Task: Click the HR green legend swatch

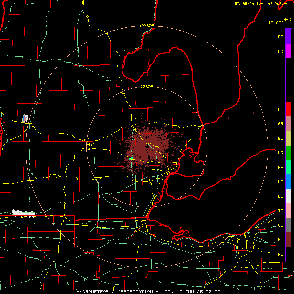Action: point(288,153)
